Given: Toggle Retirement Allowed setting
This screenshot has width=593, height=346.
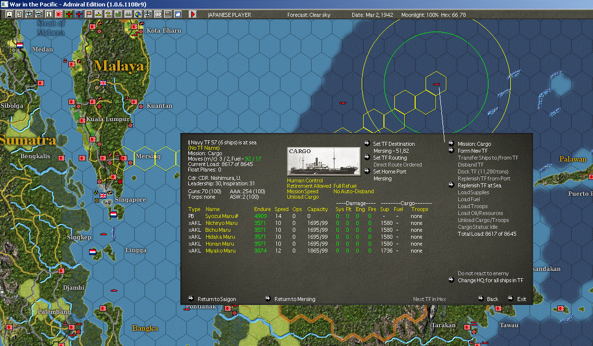Looking at the screenshot, I should point(309,186).
